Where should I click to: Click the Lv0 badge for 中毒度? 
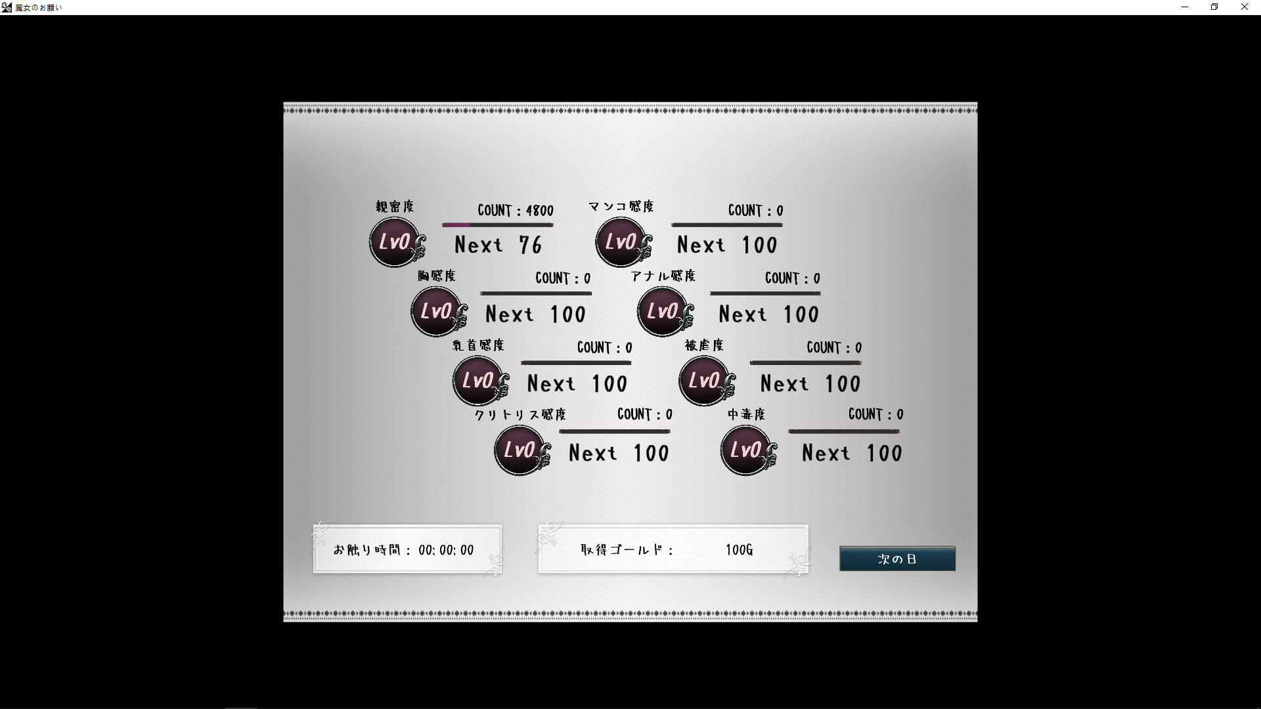pos(747,450)
